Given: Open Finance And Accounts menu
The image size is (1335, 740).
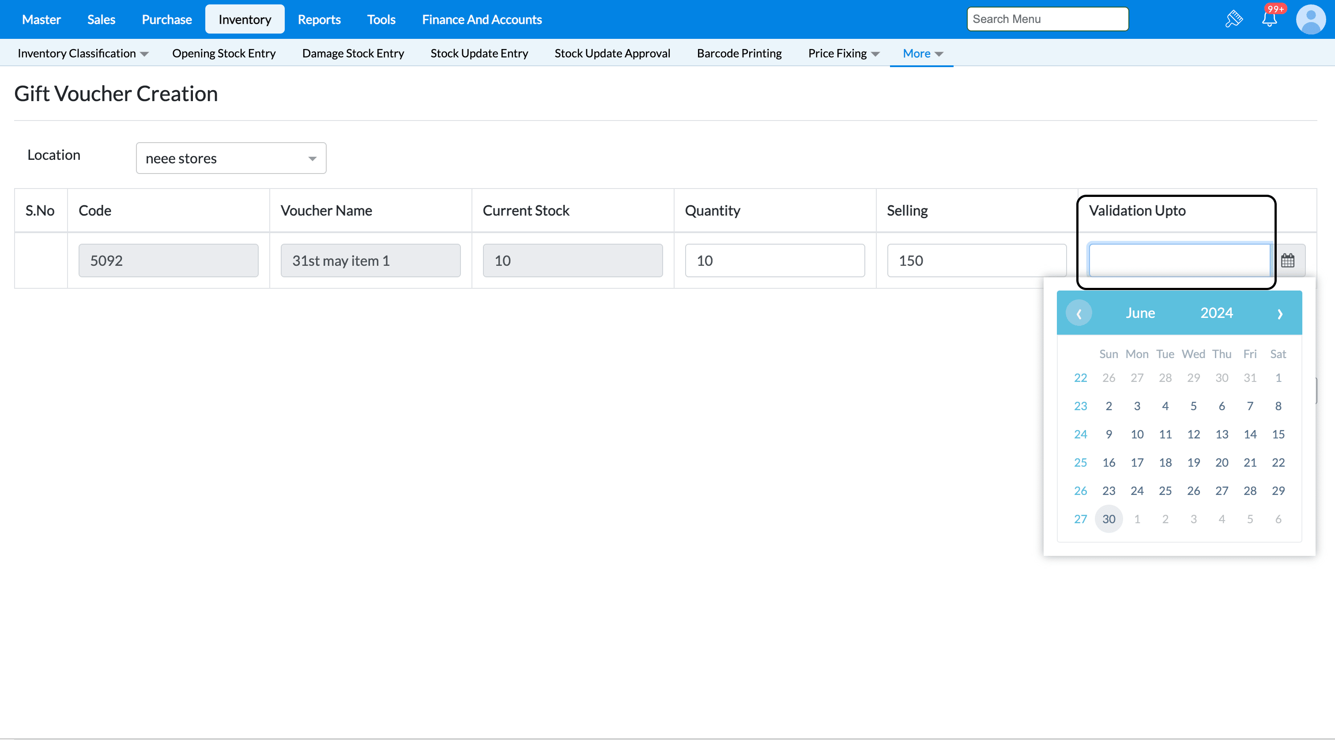Looking at the screenshot, I should click(482, 20).
